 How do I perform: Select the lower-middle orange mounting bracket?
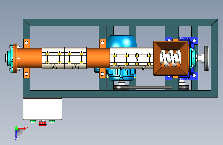[x=102, y=73]
